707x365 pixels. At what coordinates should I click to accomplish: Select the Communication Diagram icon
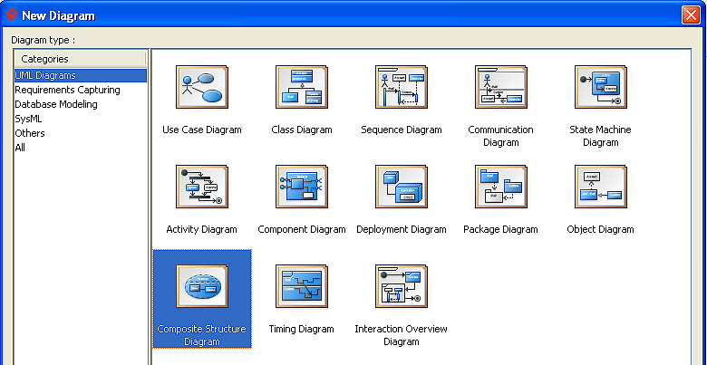pos(500,87)
